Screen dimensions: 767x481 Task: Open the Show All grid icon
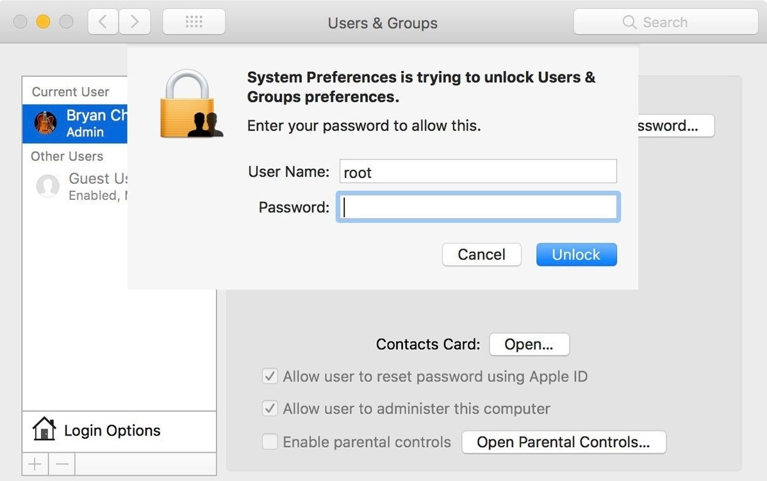pos(194,22)
